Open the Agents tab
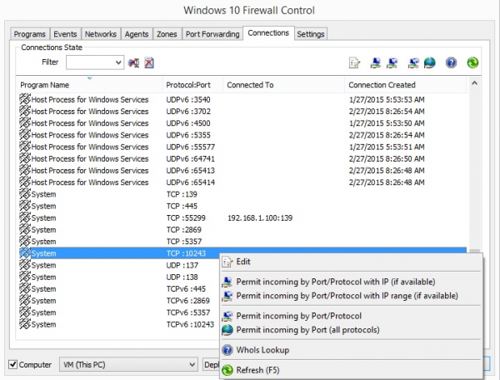 coord(137,34)
